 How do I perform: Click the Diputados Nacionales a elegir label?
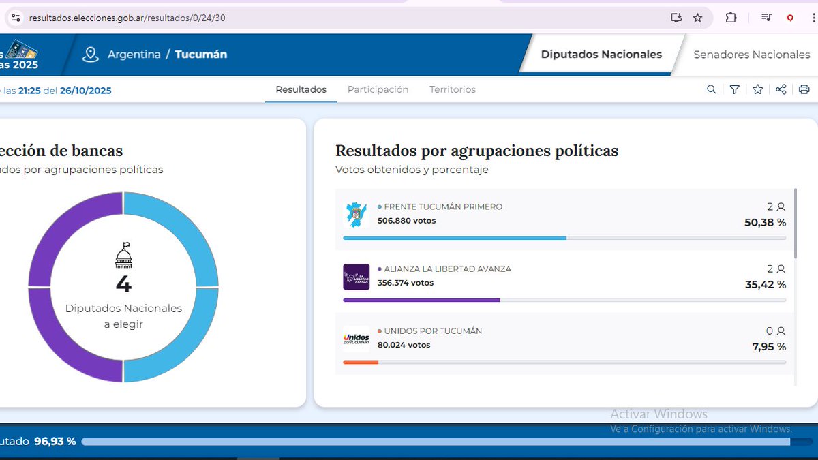[x=123, y=316]
